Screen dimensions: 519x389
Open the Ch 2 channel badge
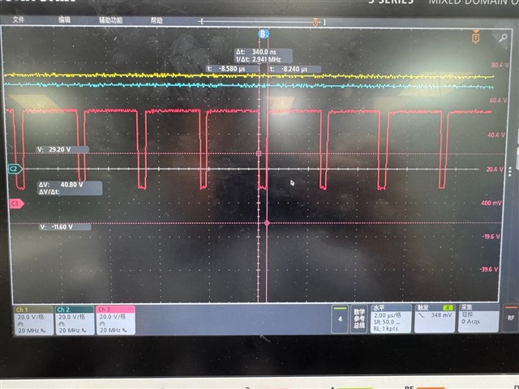(74, 320)
